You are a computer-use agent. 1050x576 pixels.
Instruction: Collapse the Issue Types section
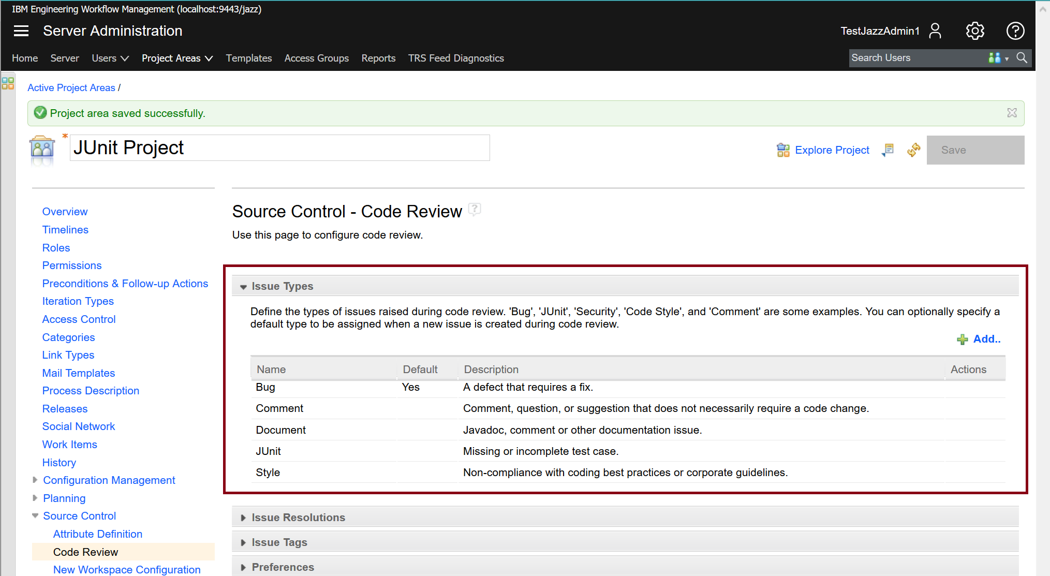[x=243, y=286]
